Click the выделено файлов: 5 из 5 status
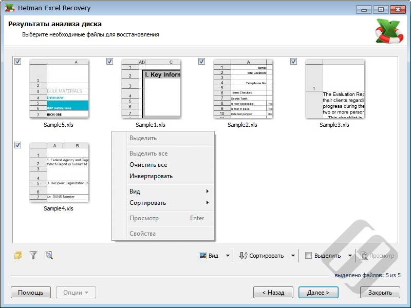 coord(367,275)
